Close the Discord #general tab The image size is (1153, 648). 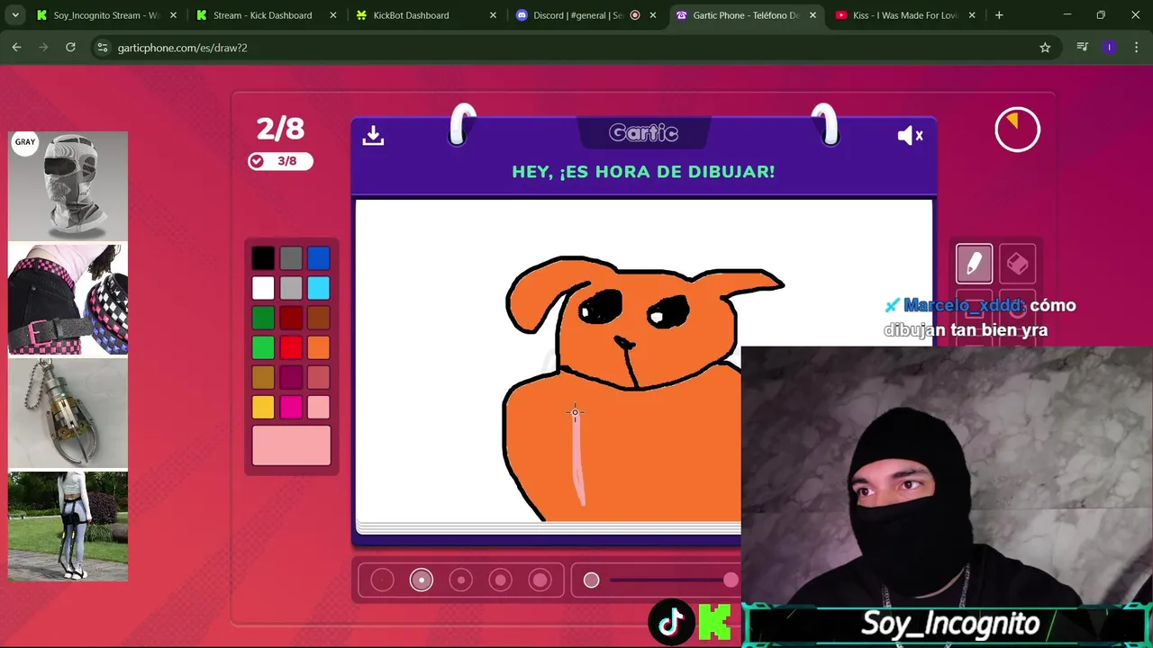tap(653, 15)
